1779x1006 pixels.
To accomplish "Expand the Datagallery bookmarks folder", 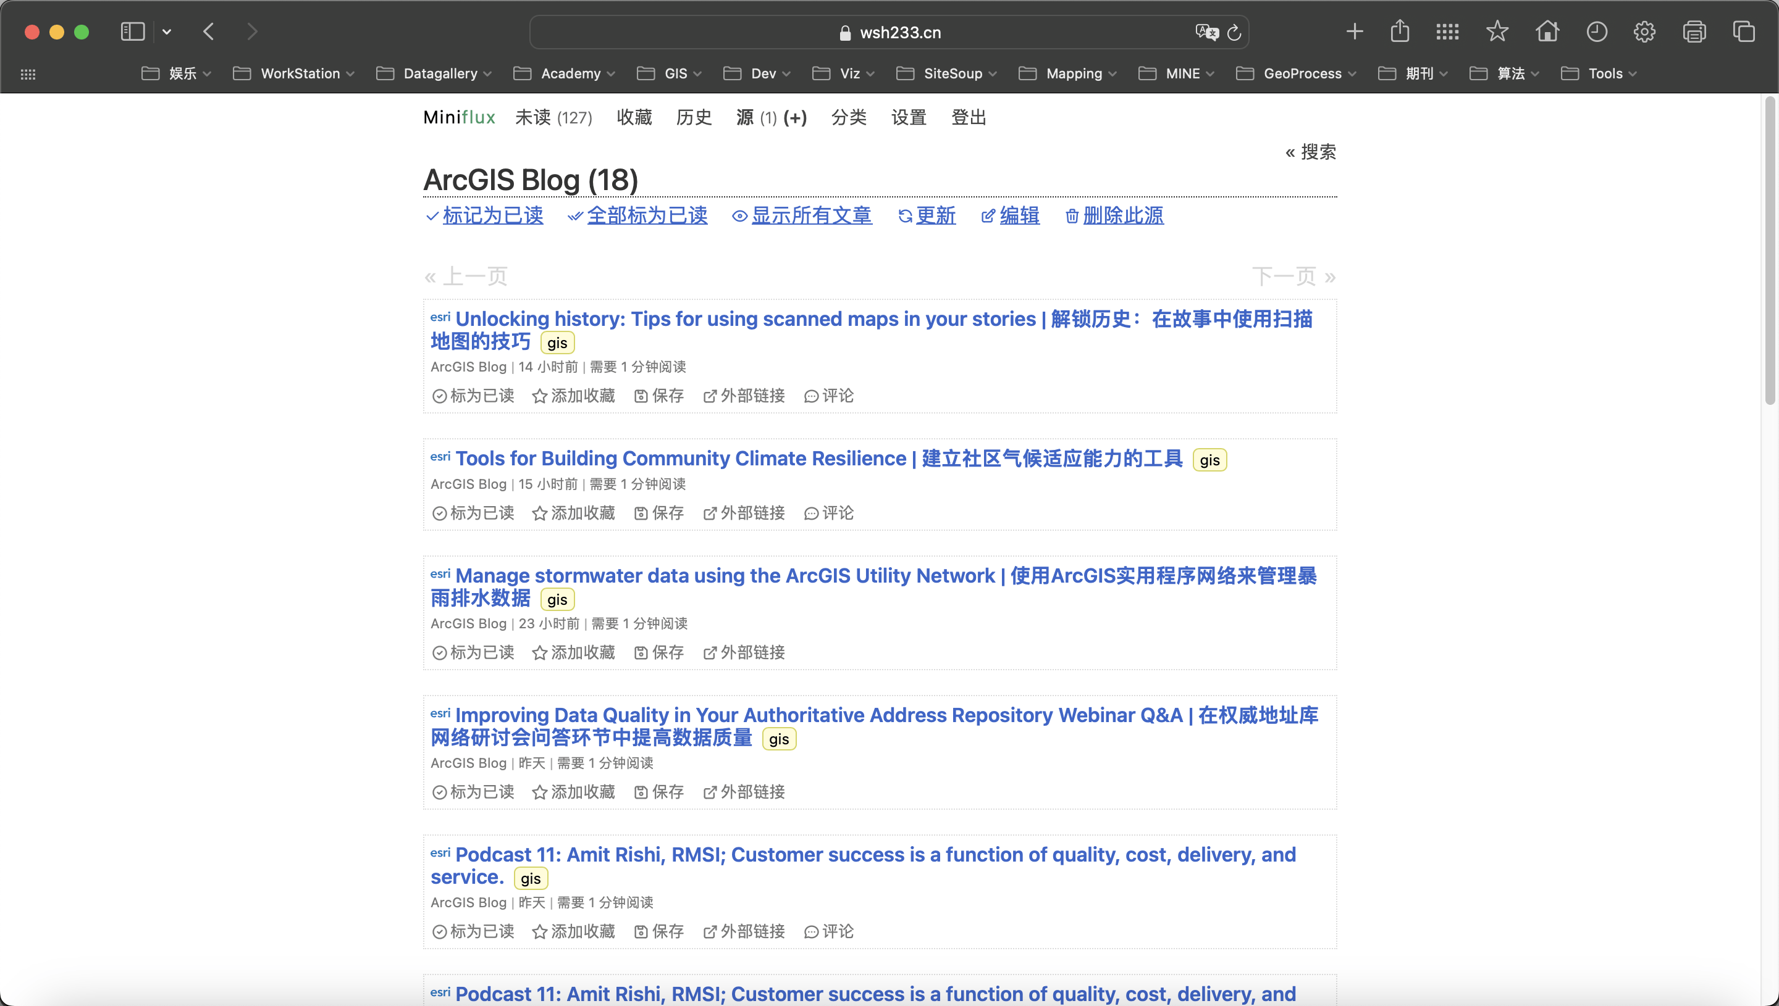I will [x=434, y=73].
